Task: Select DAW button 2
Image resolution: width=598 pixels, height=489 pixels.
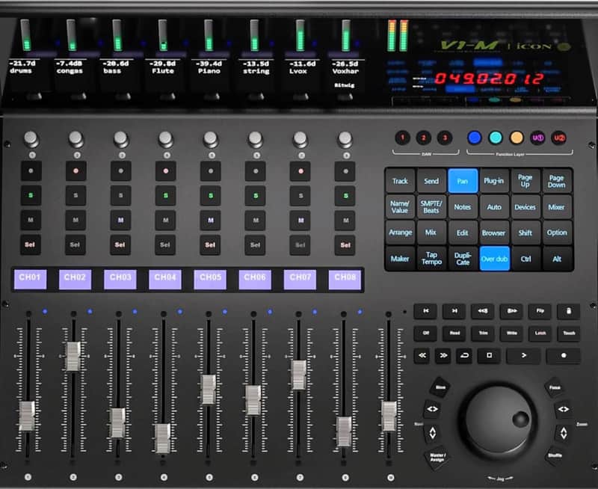Action: point(423,138)
